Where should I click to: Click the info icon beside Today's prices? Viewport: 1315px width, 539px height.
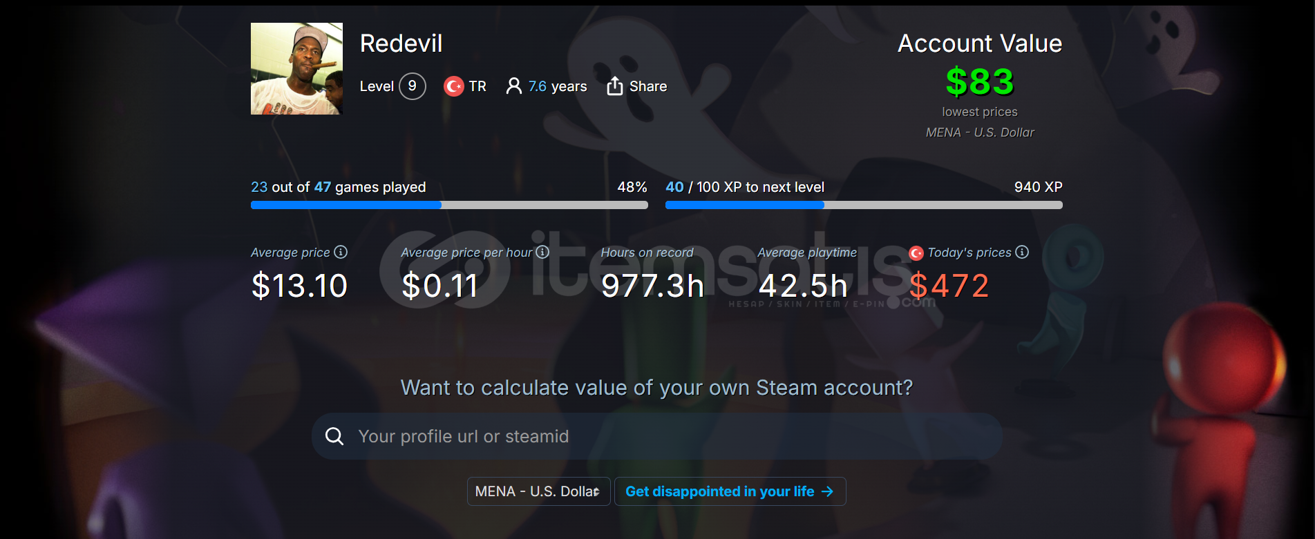point(1022,252)
